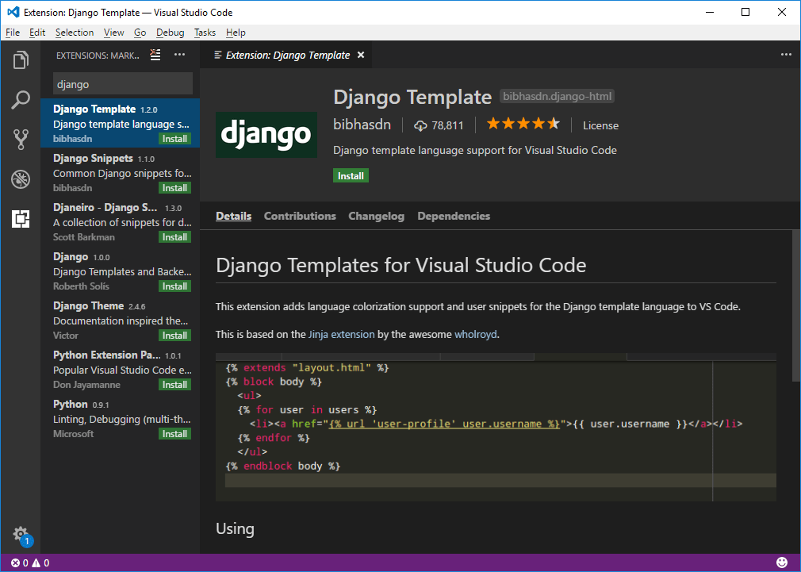This screenshot has height=572, width=801.
Task: Install the Djaneiro snippets extension
Action: pos(174,236)
